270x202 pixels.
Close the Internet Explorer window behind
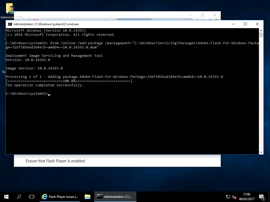(215, 15)
